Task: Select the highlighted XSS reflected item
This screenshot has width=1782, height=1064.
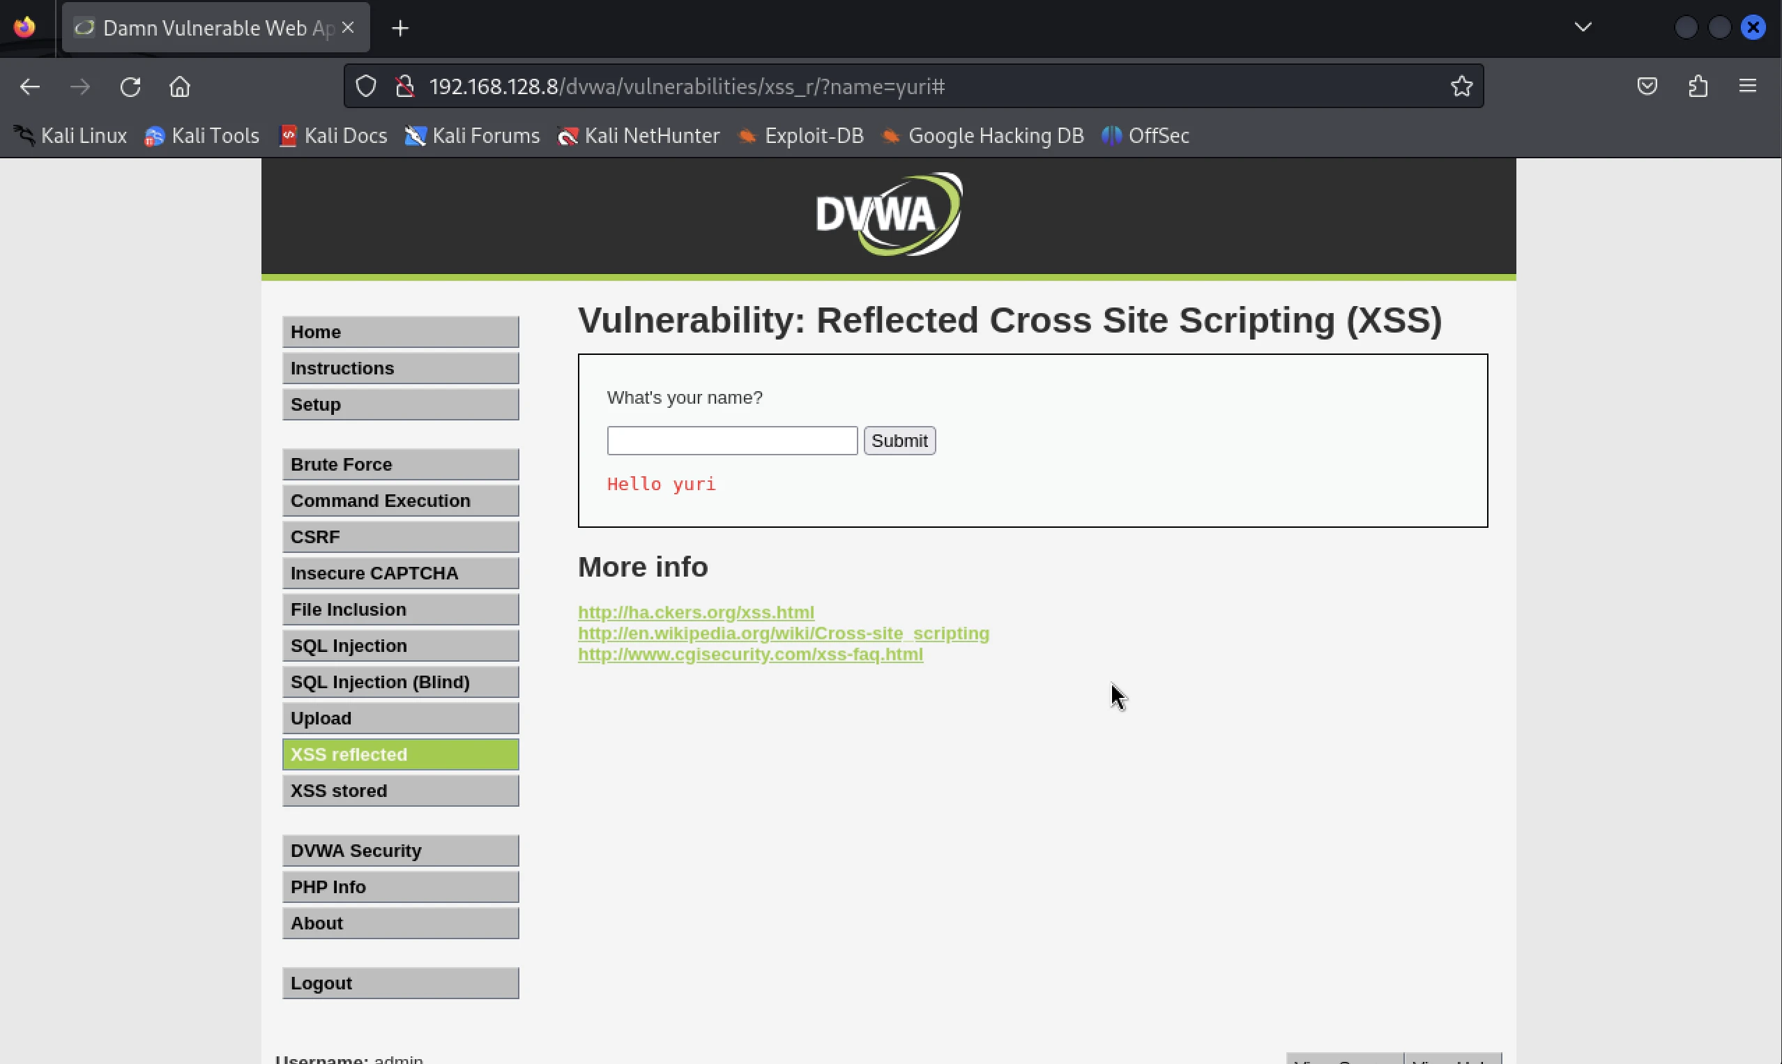Action: [x=401, y=754]
